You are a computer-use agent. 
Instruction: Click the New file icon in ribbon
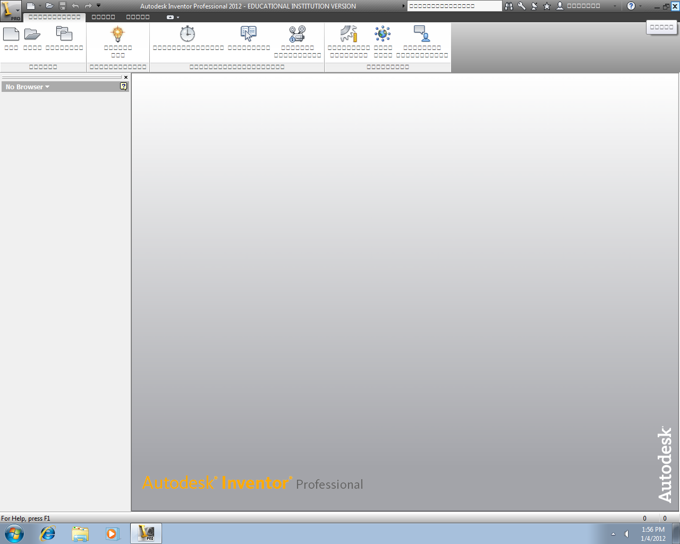point(11,34)
